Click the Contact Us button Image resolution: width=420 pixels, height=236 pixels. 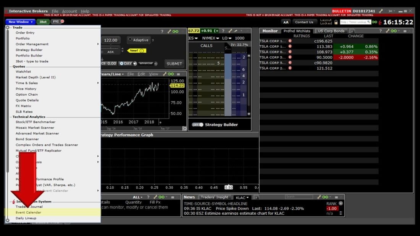304,22
